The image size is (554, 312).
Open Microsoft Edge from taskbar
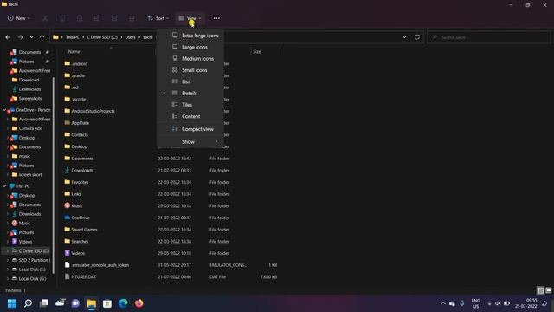123,303
